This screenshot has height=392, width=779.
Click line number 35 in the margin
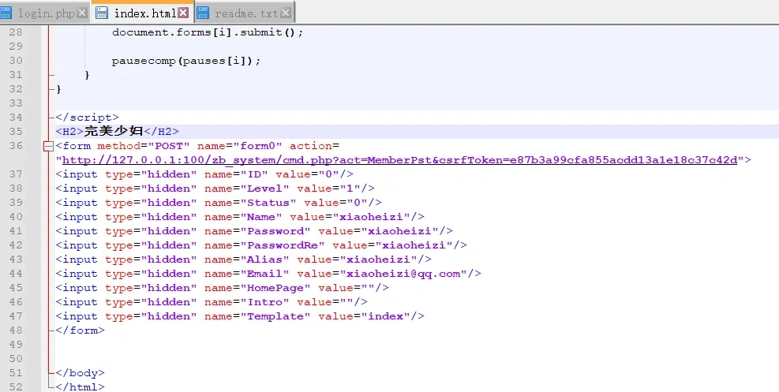16,132
